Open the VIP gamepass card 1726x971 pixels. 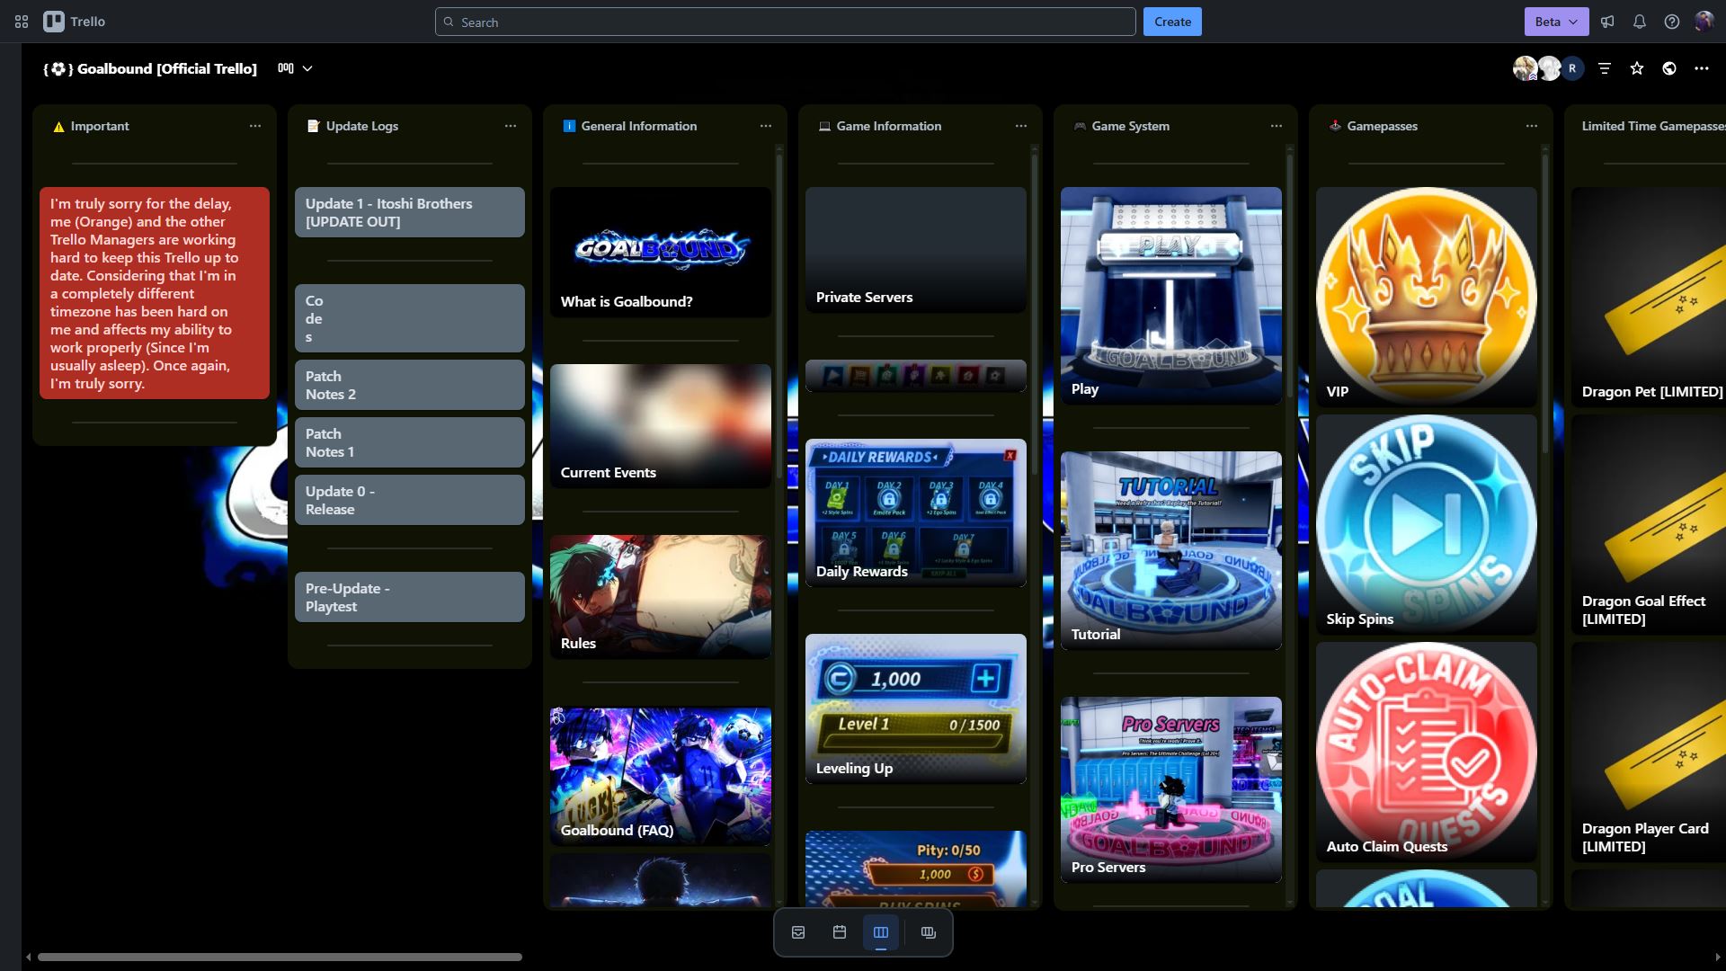click(1427, 297)
